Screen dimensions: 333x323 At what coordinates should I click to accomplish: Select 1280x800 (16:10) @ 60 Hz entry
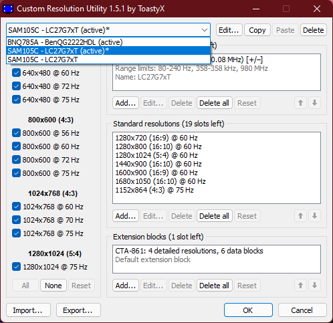tap(217, 146)
